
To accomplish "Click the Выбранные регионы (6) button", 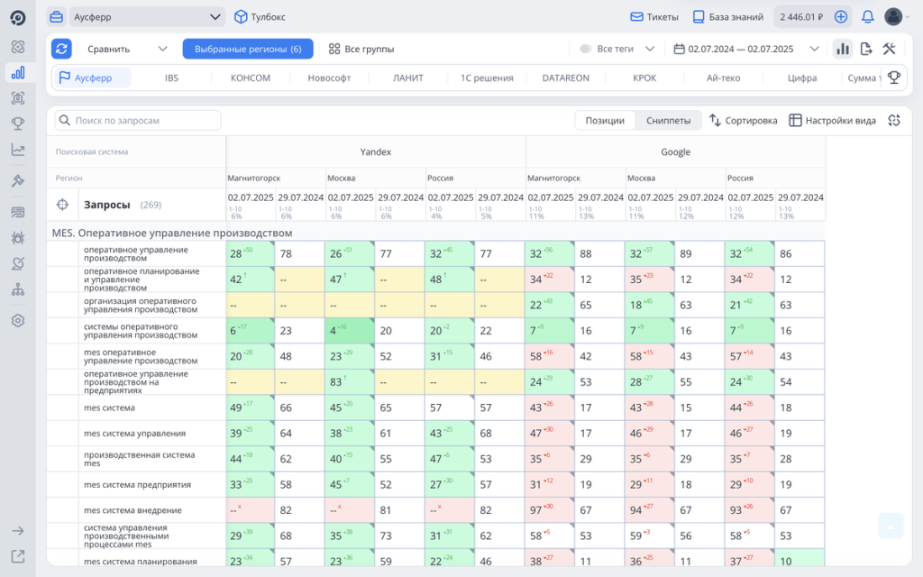I will tap(248, 49).
